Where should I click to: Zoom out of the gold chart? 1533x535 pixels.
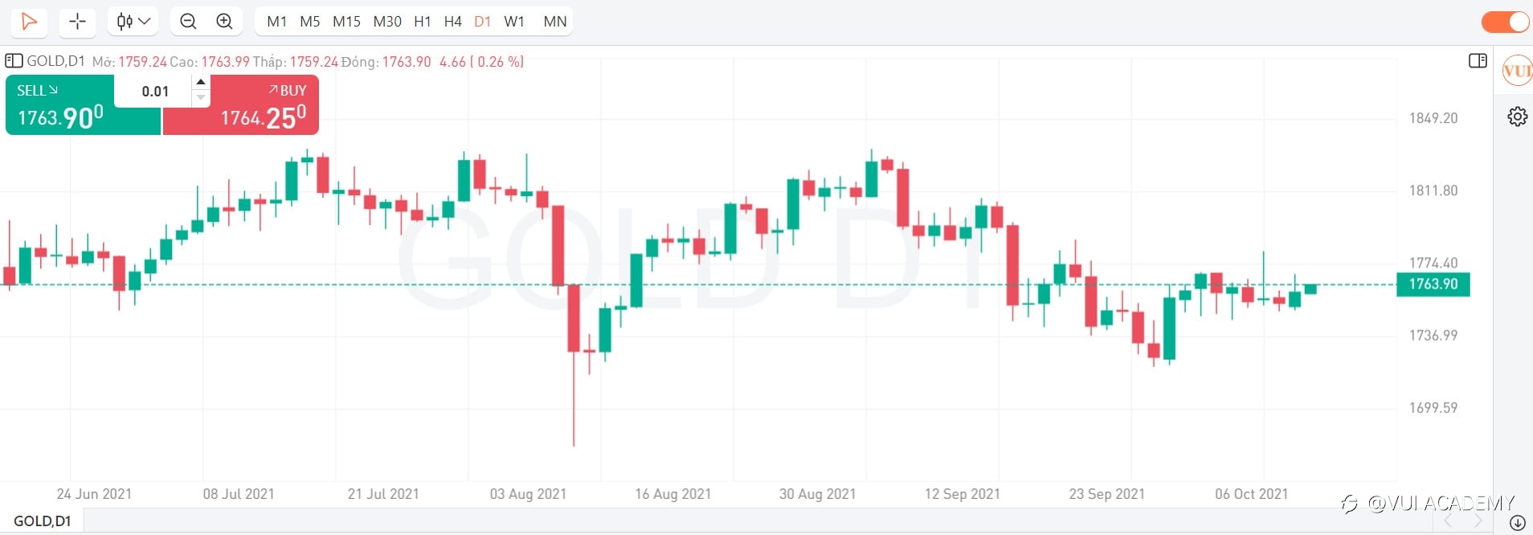pyautogui.click(x=188, y=22)
